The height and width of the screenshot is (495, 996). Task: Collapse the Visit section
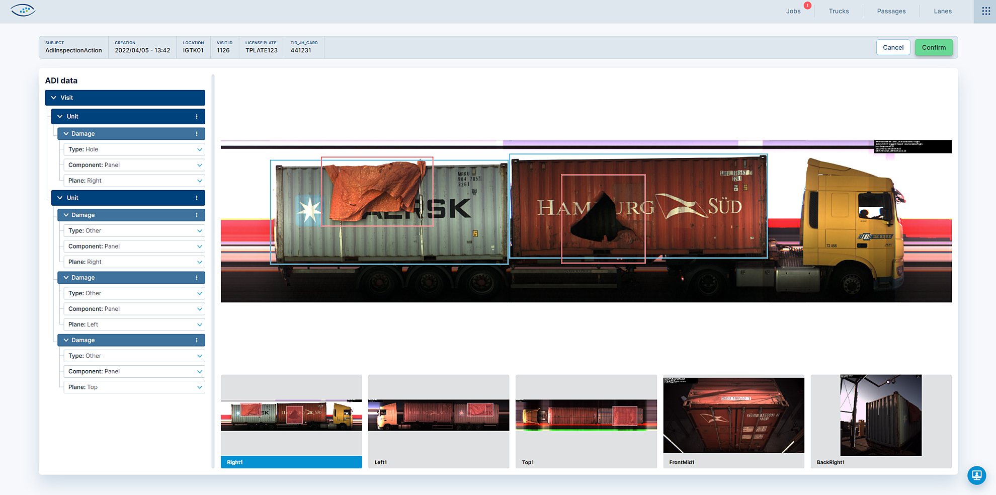click(x=54, y=98)
